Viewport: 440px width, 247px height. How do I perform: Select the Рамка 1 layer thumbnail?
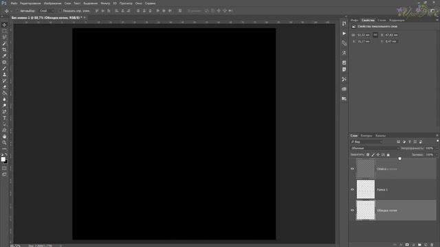[x=365, y=189]
